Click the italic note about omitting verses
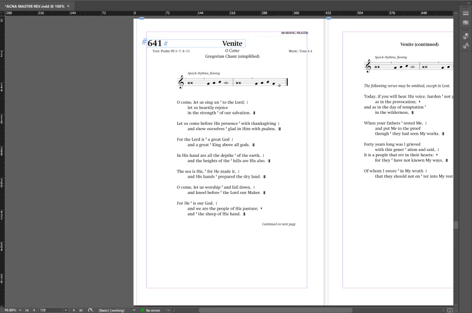This screenshot has height=313, width=472. tap(406, 86)
